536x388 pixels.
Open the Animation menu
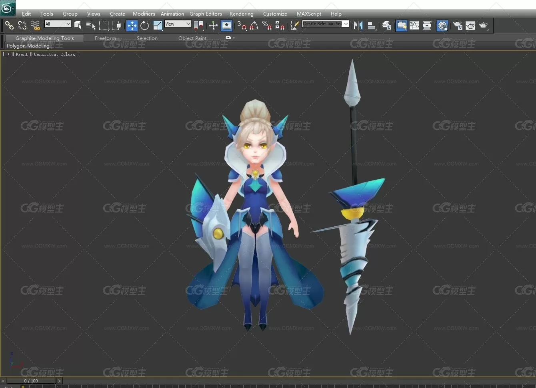click(172, 14)
